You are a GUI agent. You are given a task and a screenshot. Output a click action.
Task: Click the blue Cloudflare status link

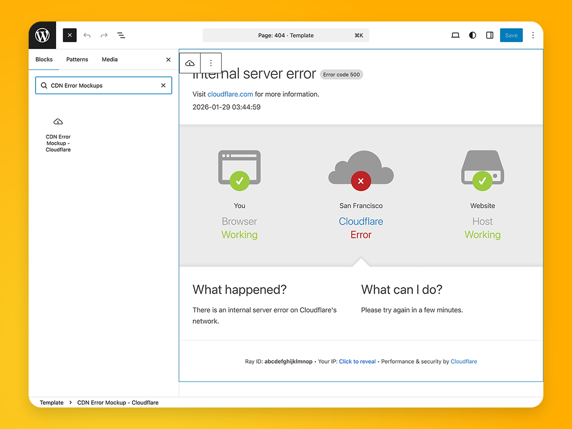pyautogui.click(x=361, y=222)
